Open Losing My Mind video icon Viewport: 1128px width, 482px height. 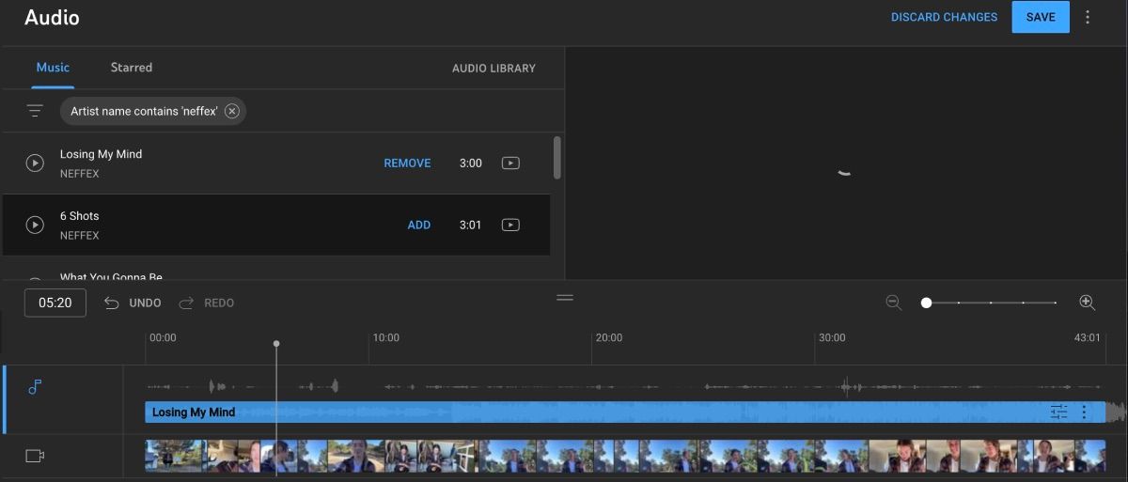coord(509,163)
